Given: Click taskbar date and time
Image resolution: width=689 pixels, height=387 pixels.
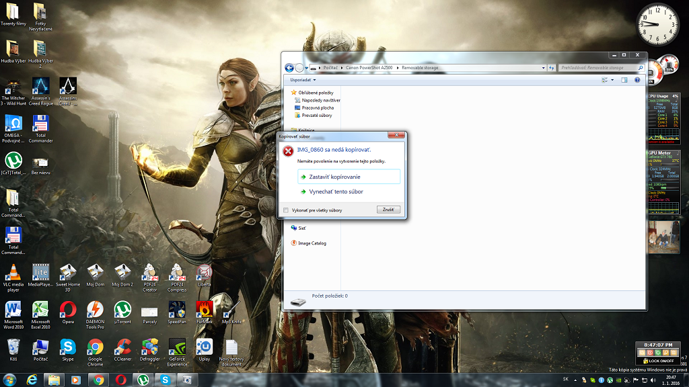Looking at the screenshot, I should click(671, 380).
